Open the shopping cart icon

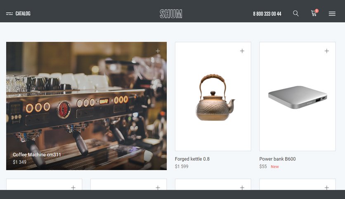314,14
